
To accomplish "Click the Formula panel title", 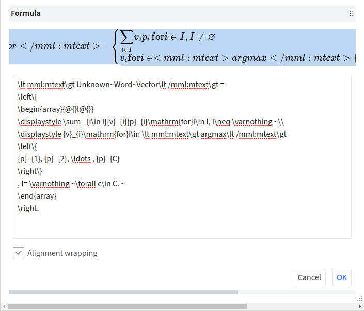I will (x=26, y=13).
